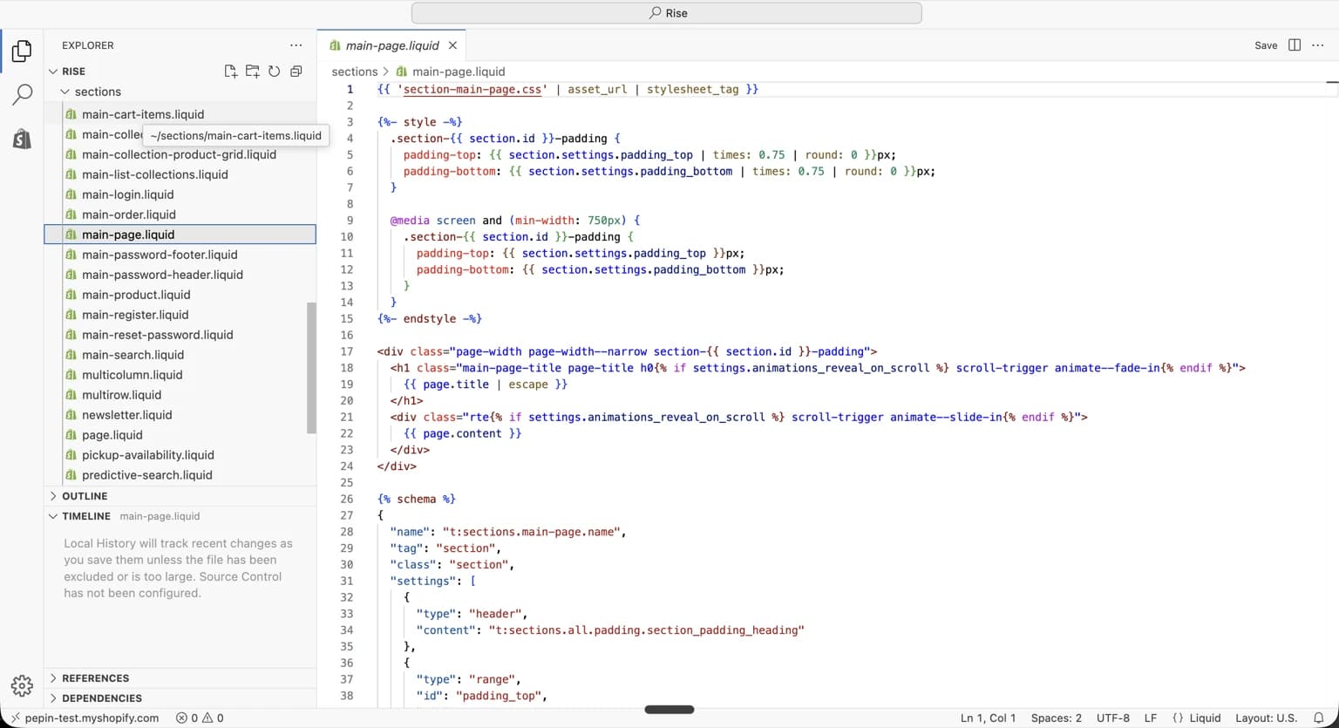Refresh the explorer file tree
This screenshot has height=728, width=1339.
pyautogui.click(x=274, y=71)
